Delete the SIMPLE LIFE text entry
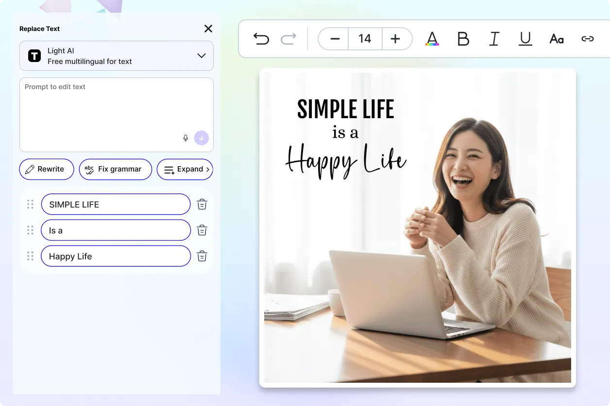Screen dimensions: 610x406 pos(202,204)
